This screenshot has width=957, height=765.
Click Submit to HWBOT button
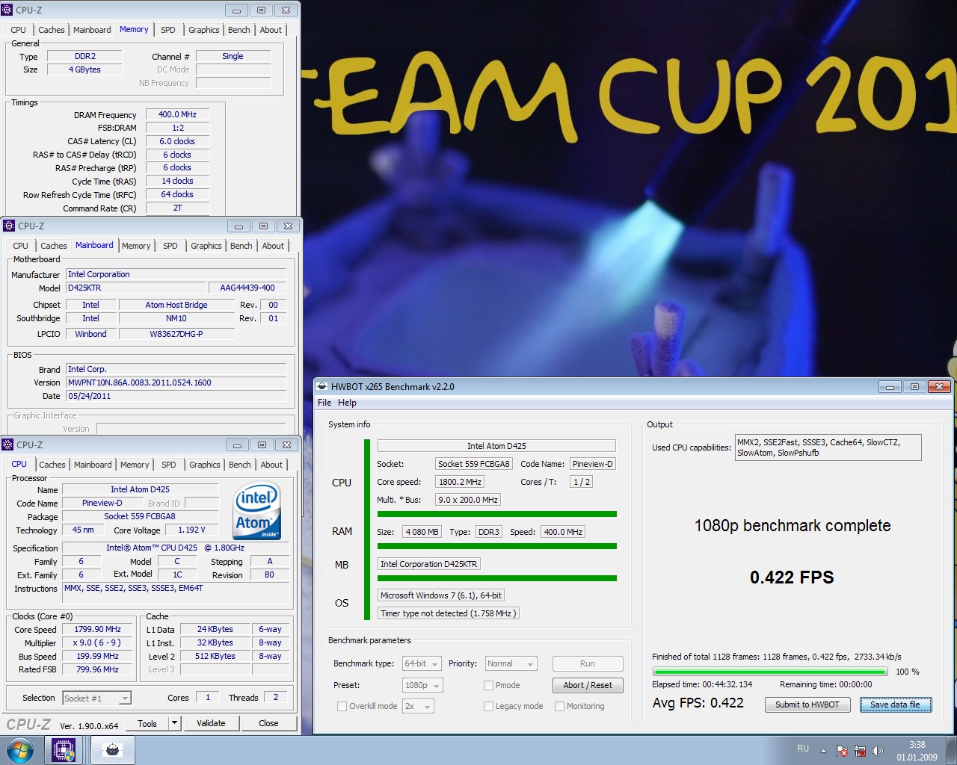pos(807,704)
